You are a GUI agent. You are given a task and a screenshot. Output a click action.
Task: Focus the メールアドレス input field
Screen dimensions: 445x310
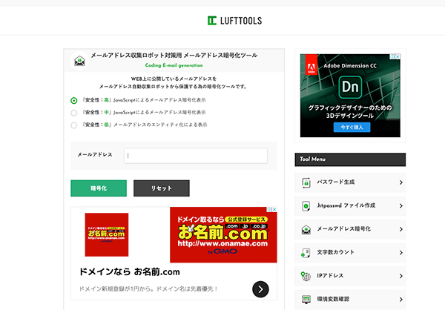click(x=195, y=156)
